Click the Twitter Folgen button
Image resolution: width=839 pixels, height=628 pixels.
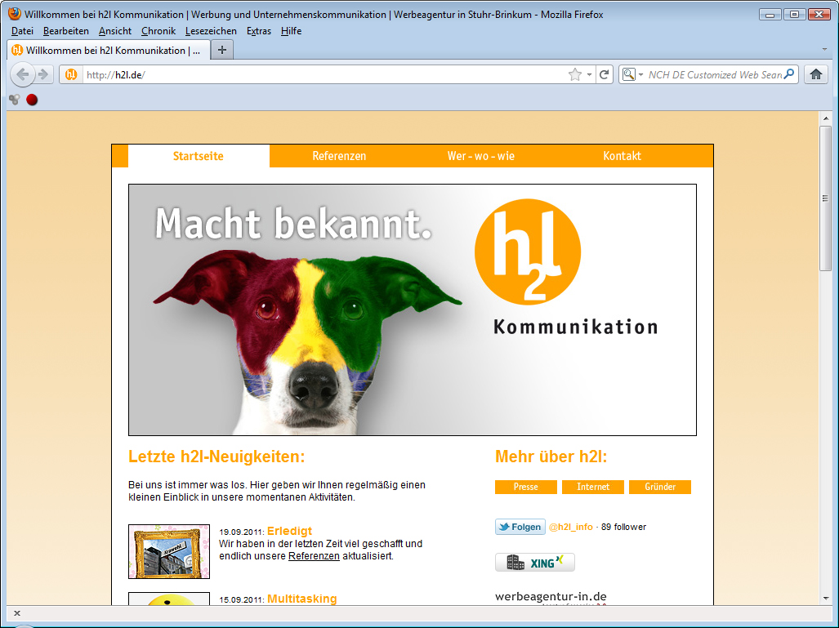click(520, 527)
